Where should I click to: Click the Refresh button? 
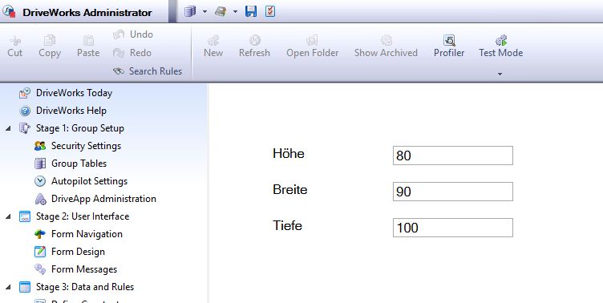[x=254, y=46]
